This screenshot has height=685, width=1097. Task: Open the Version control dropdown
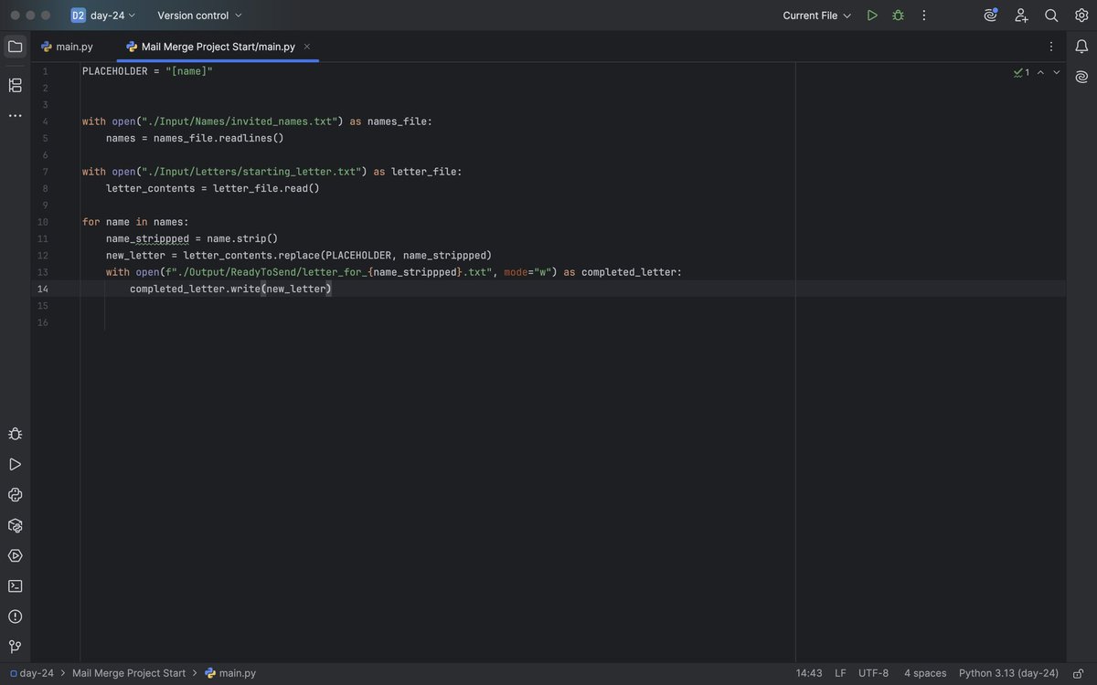click(x=199, y=16)
